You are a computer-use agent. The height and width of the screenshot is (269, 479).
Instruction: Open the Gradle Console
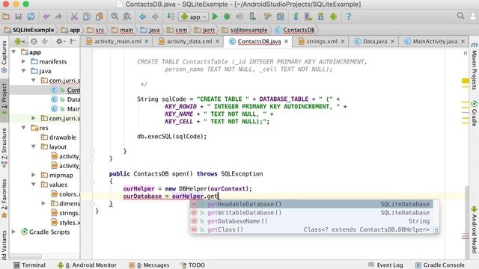440,265
